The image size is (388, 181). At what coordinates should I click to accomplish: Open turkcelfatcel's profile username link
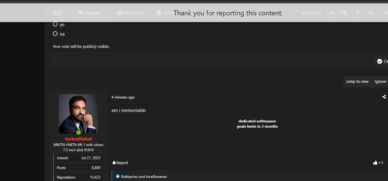point(78,139)
